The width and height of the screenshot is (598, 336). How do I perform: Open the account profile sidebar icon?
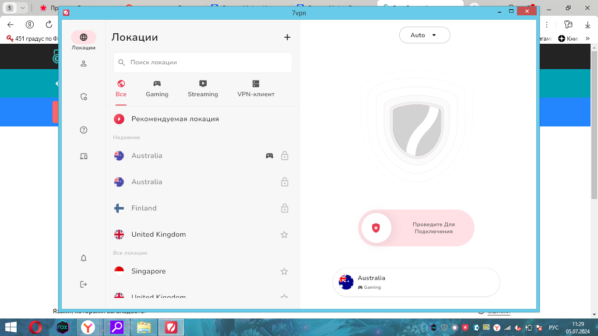pyautogui.click(x=84, y=63)
